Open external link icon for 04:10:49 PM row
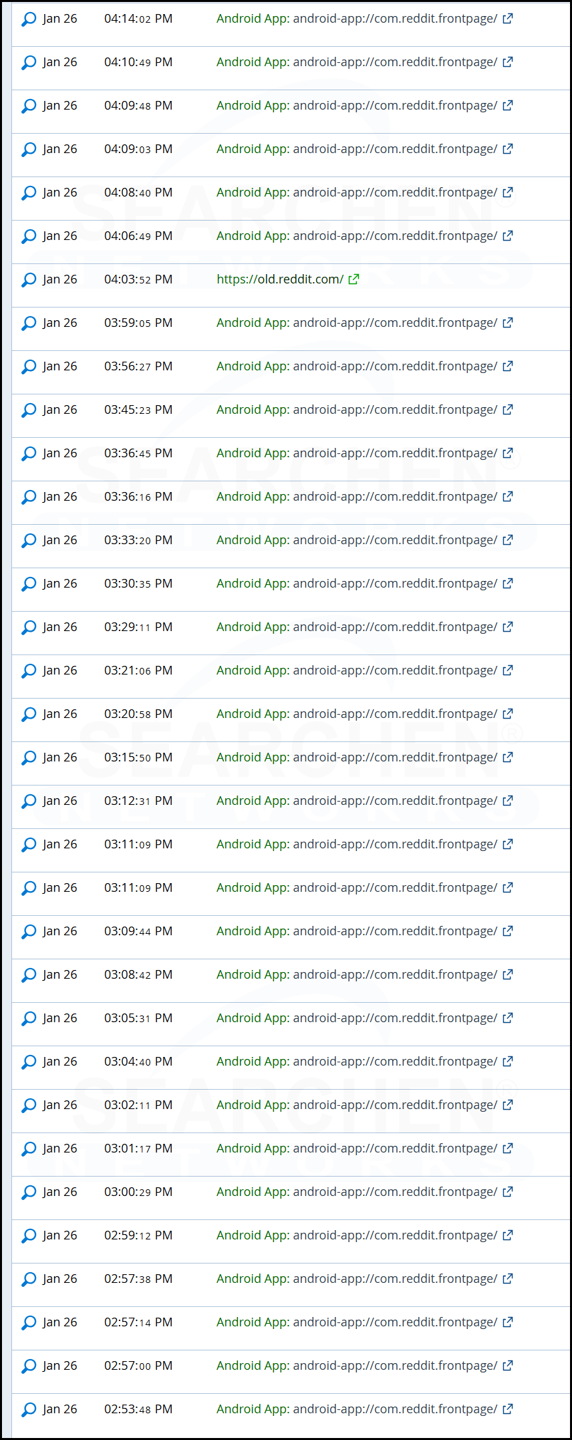The height and width of the screenshot is (1440, 572). 508,62
